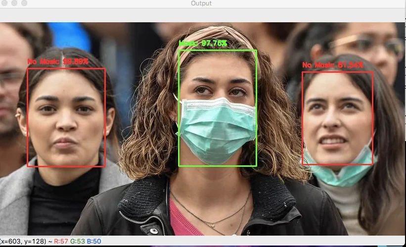Click the "Output" window title text

pyautogui.click(x=201, y=3)
